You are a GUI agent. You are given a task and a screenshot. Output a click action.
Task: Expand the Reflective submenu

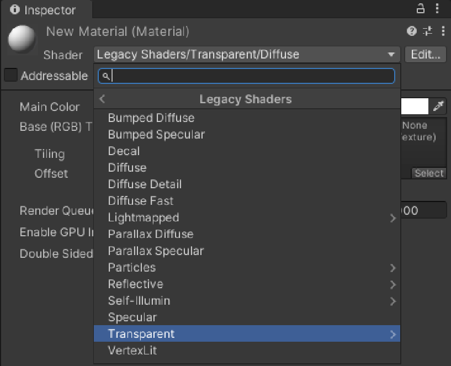247,284
